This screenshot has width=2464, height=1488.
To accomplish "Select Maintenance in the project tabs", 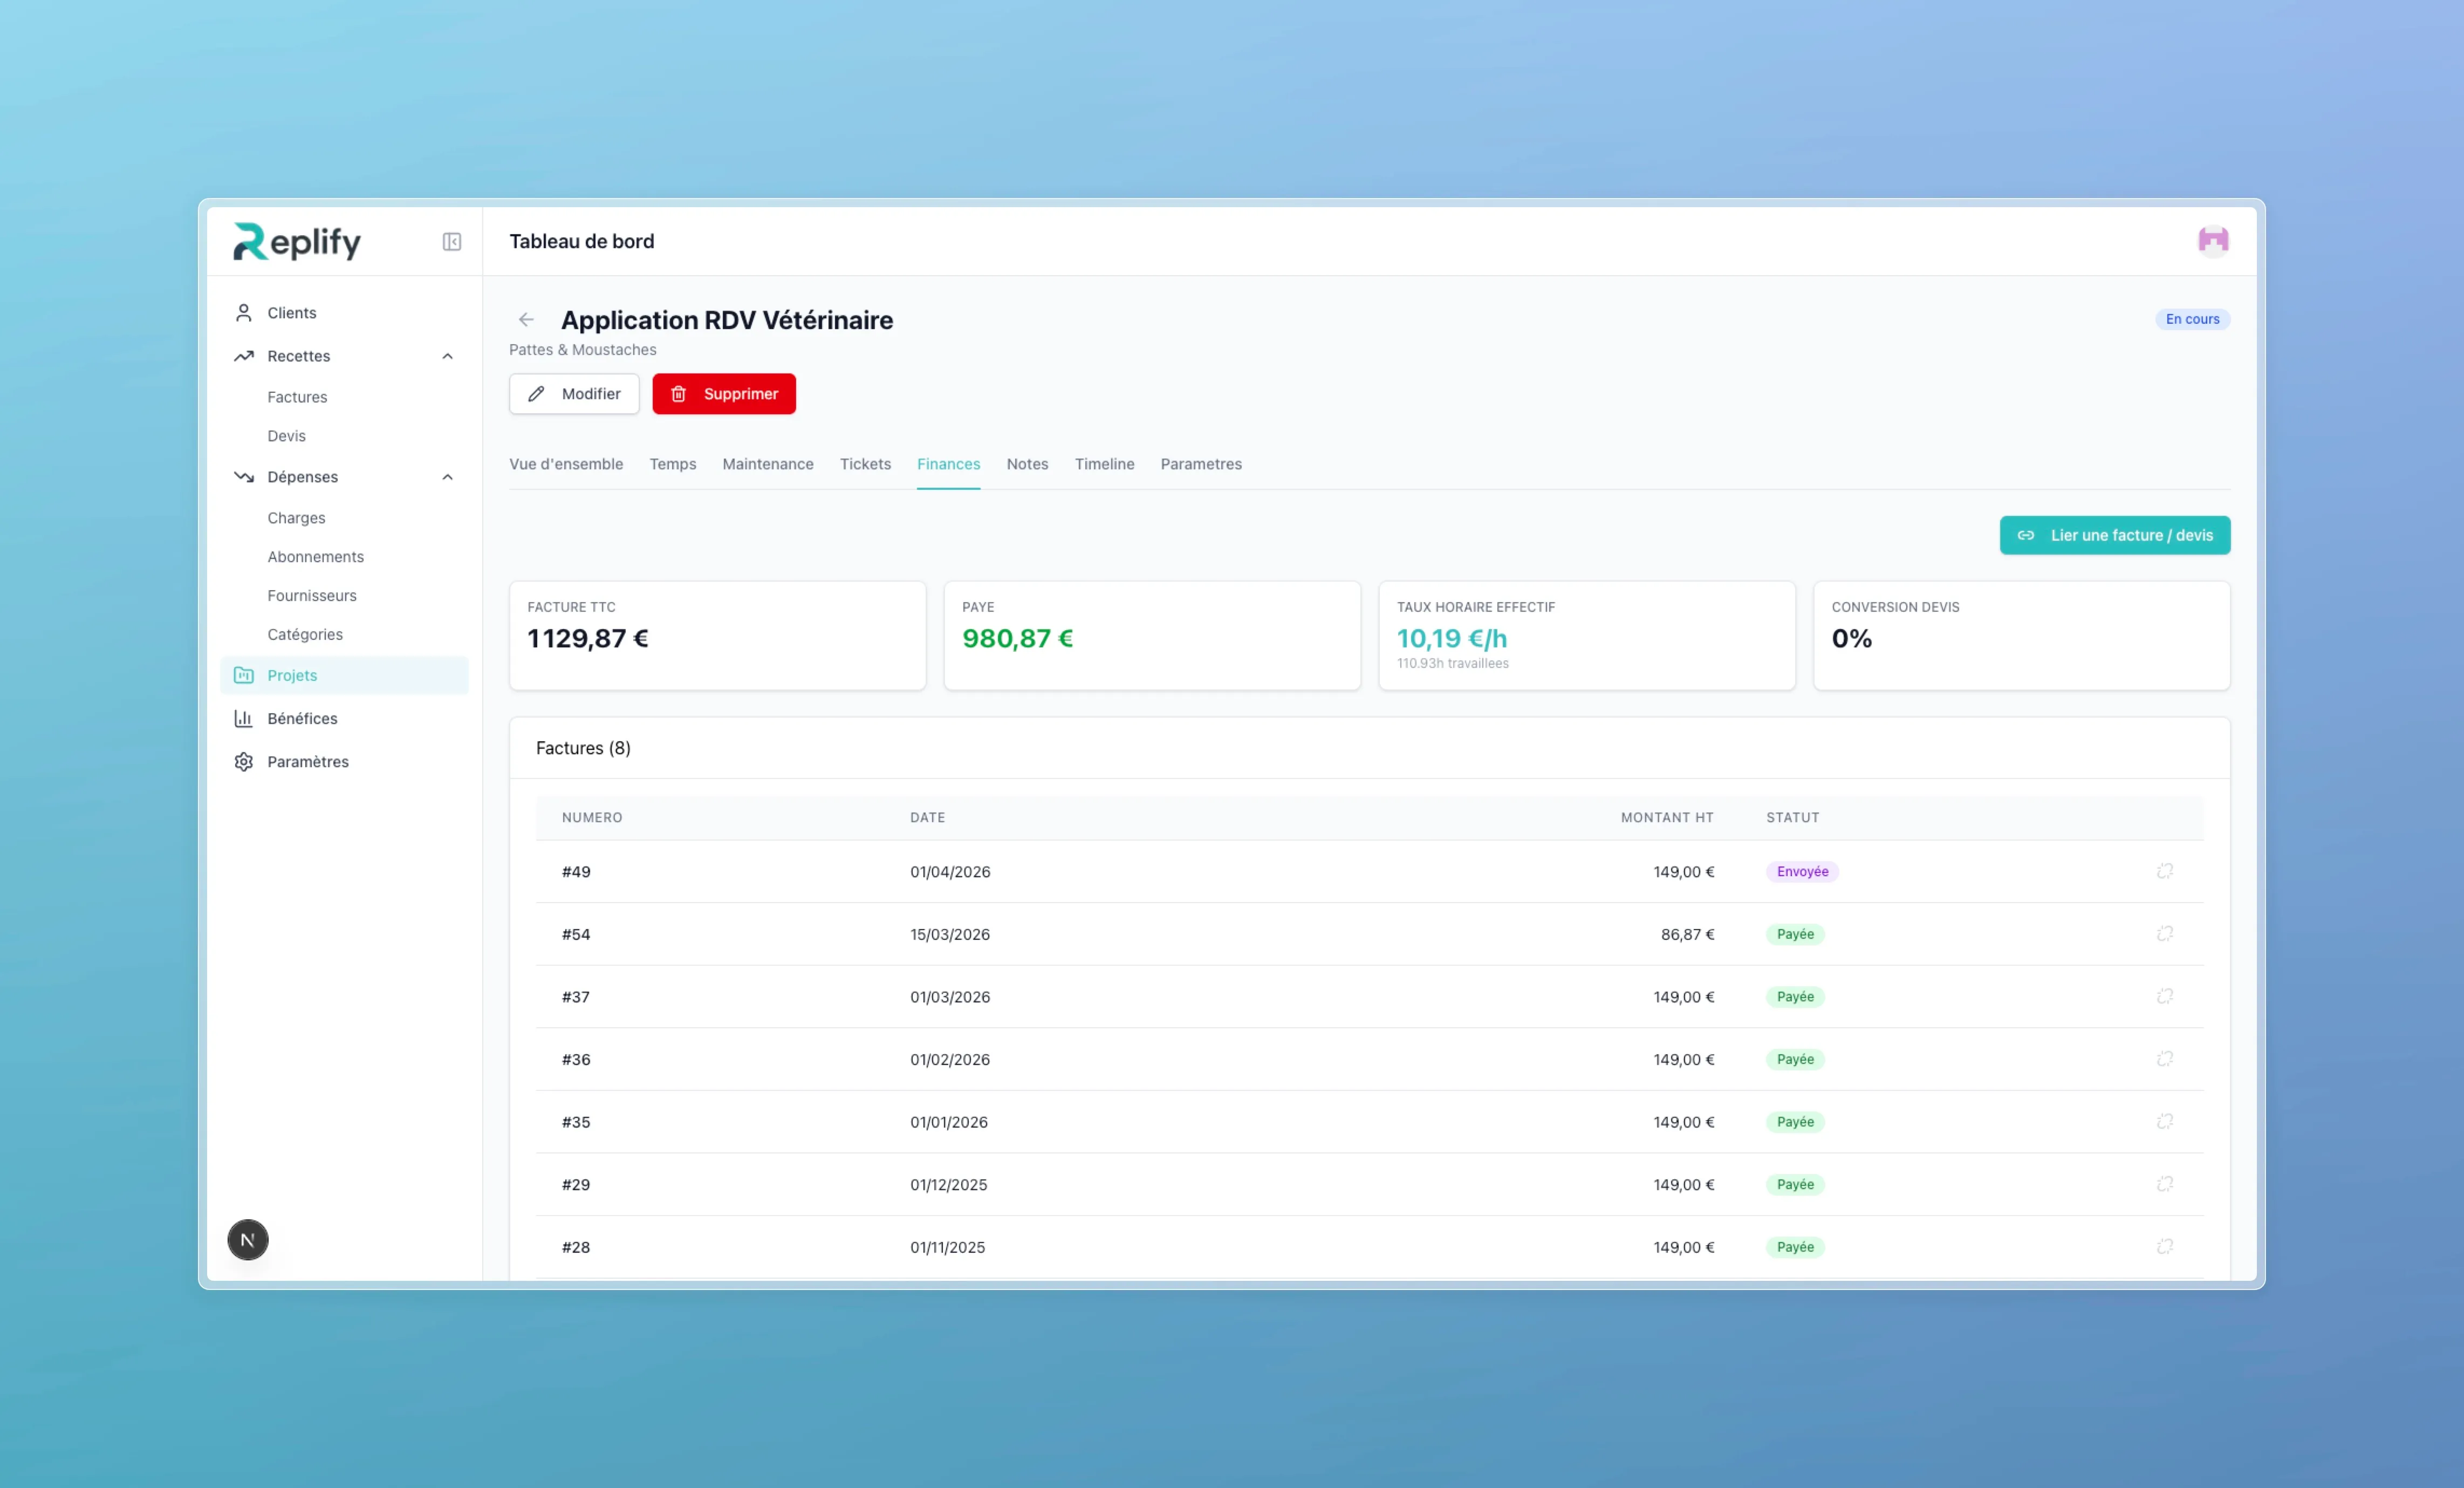I will pyautogui.click(x=767, y=464).
